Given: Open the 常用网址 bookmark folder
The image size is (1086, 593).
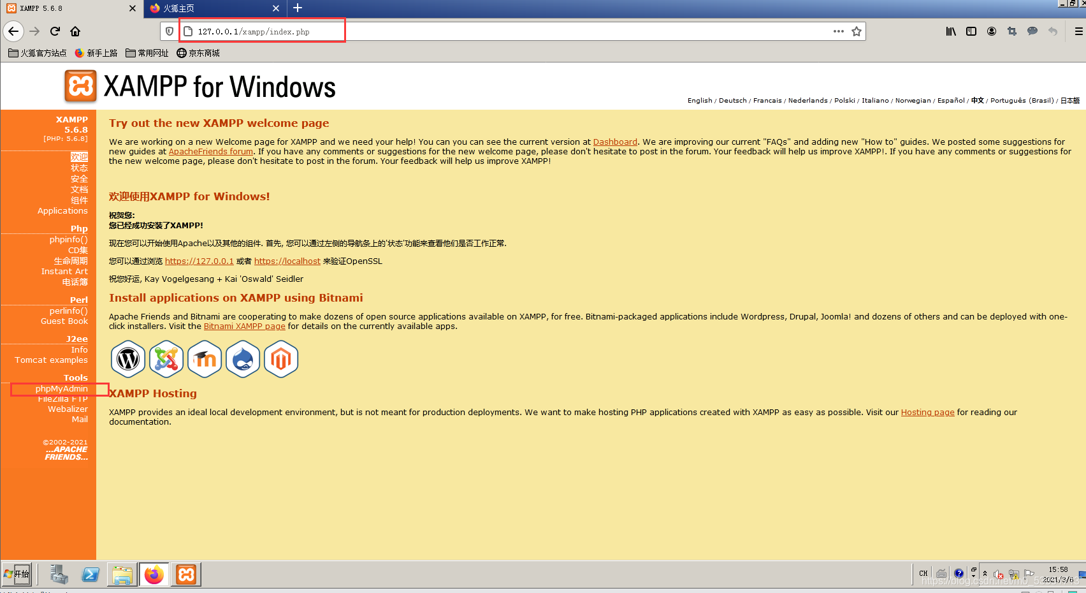Looking at the screenshot, I should point(147,53).
